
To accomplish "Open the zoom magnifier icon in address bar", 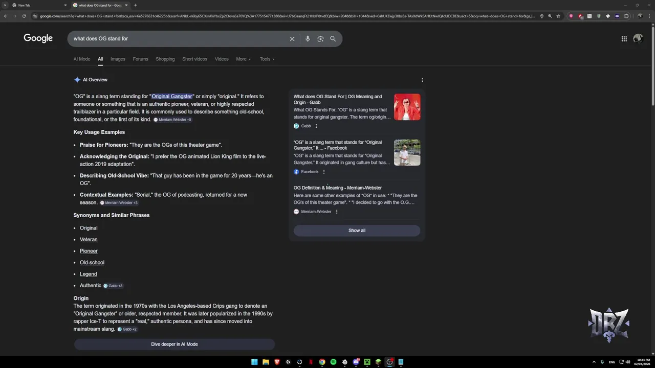I will coord(550,16).
